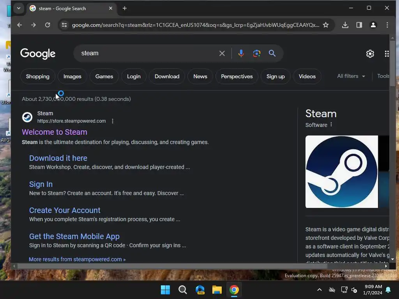Open Chrome three-dot menu

pos(387,25)
